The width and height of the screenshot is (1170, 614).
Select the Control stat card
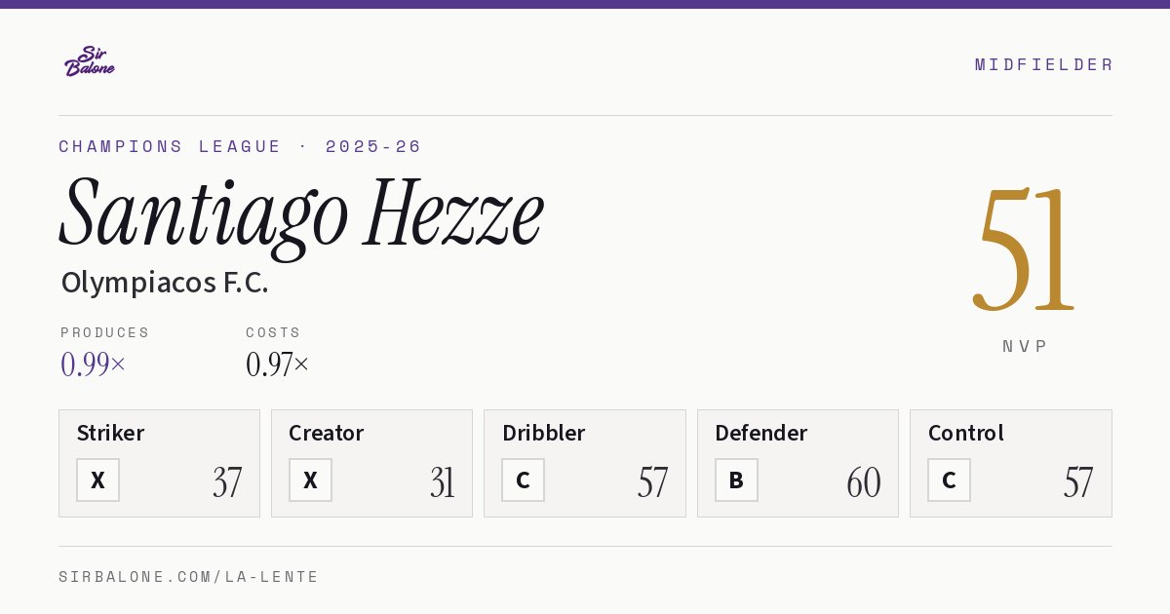(1011, 463)
